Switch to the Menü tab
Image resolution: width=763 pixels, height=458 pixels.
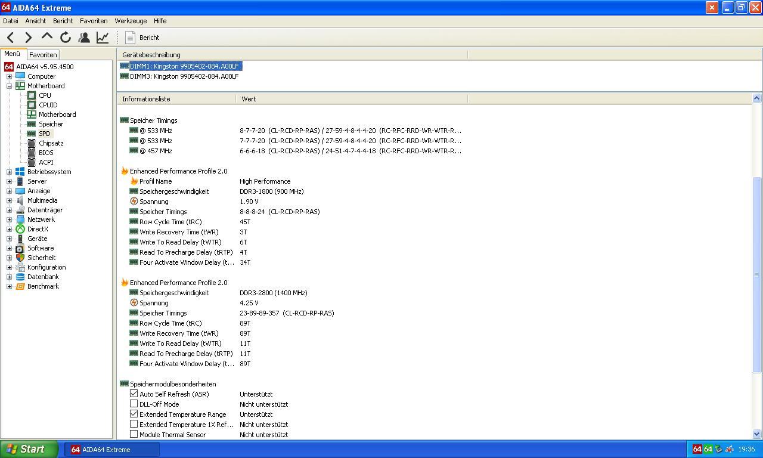[x=13, y=54]
